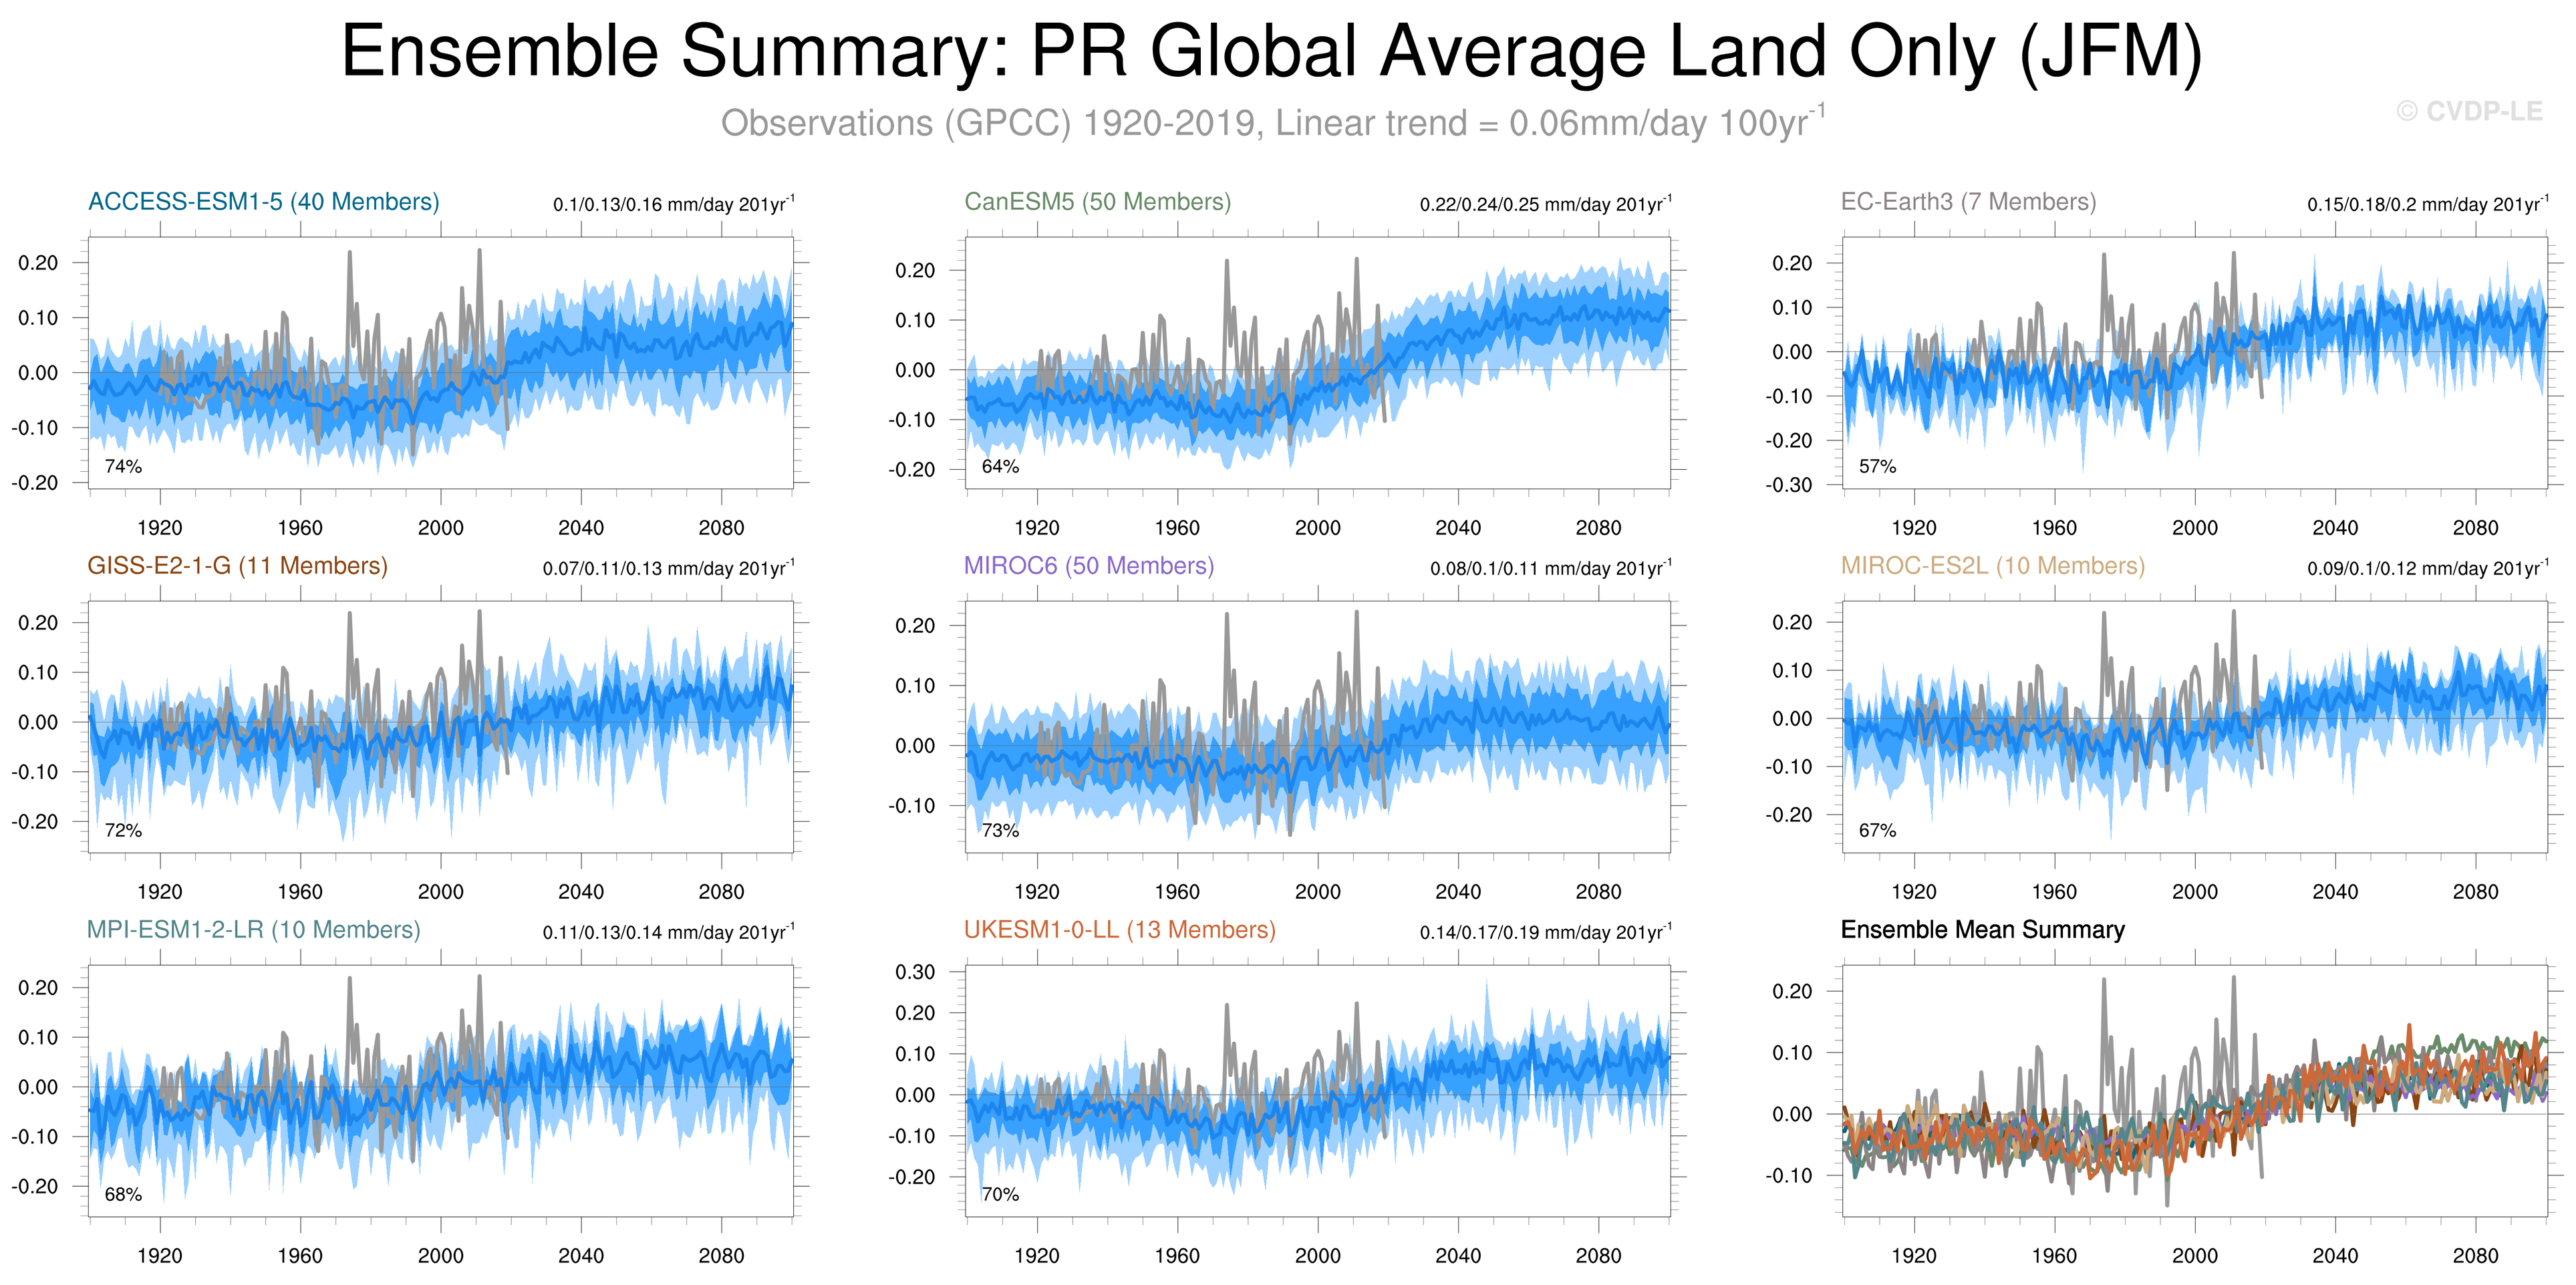Click the 70% label in UKESM1-0-LL panel

(1000, 1195)
